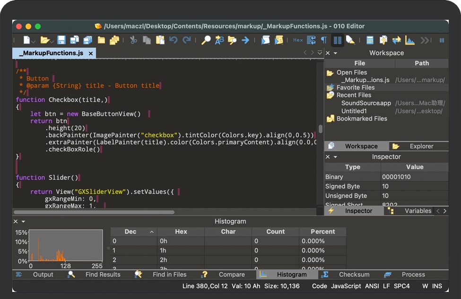The image size is (461, 299).
Task: Open the Calculator tool icon
Action: click(370, 40)
